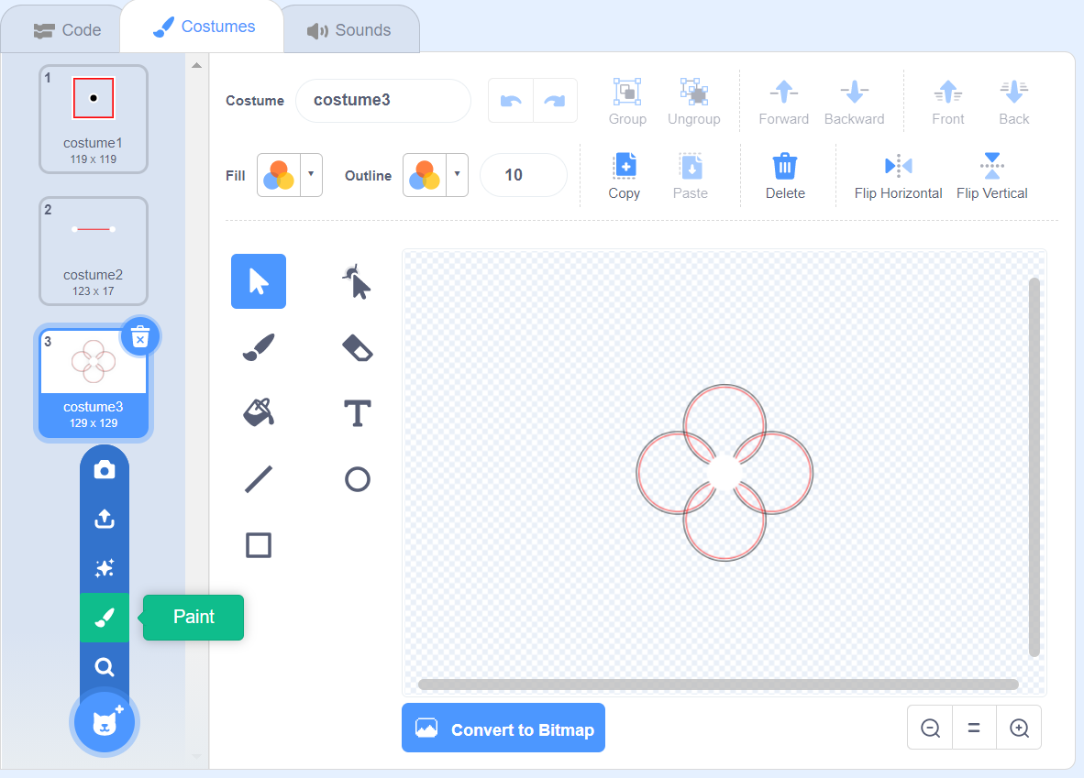Select the Line tool
The width and height of the screenshot is (1084, 778).
258,479
